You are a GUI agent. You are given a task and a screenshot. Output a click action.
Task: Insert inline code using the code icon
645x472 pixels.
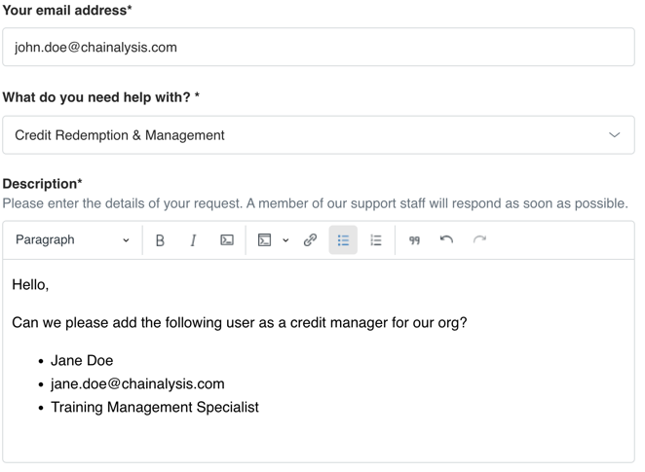(227, 240)
